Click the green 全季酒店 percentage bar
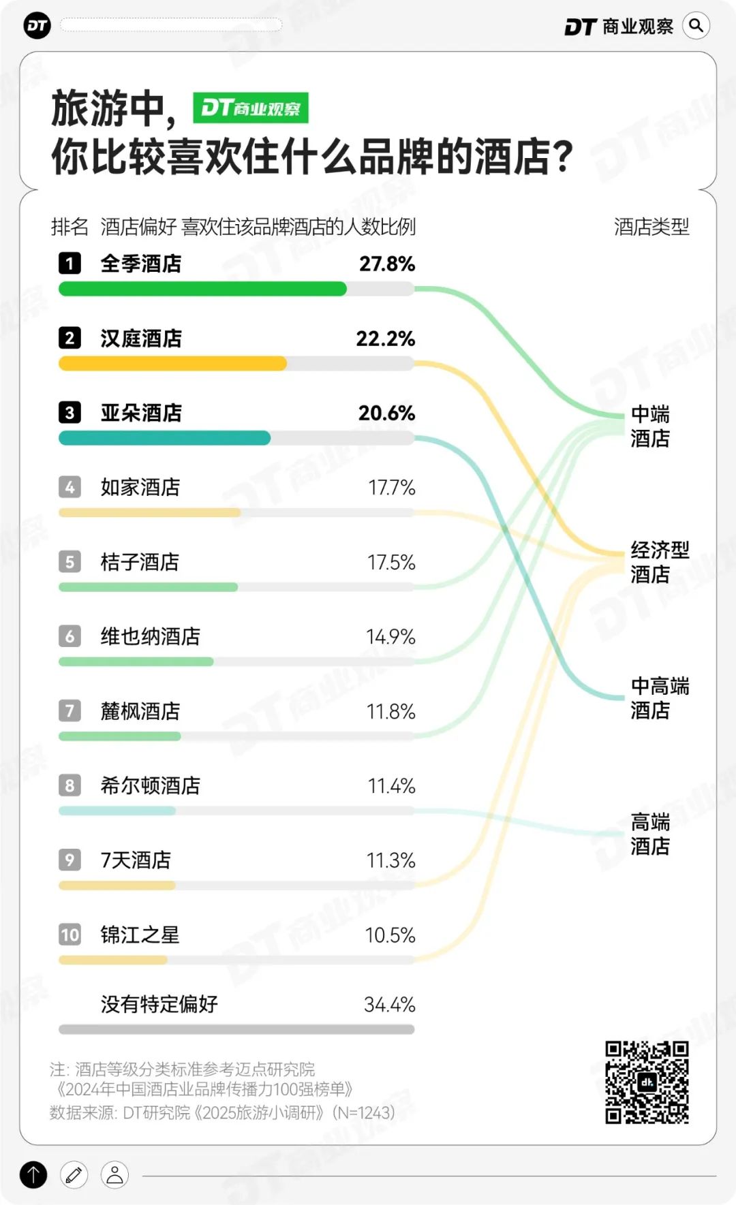Viewport: 736px width, 1205px height. click(x=202, y=289)
